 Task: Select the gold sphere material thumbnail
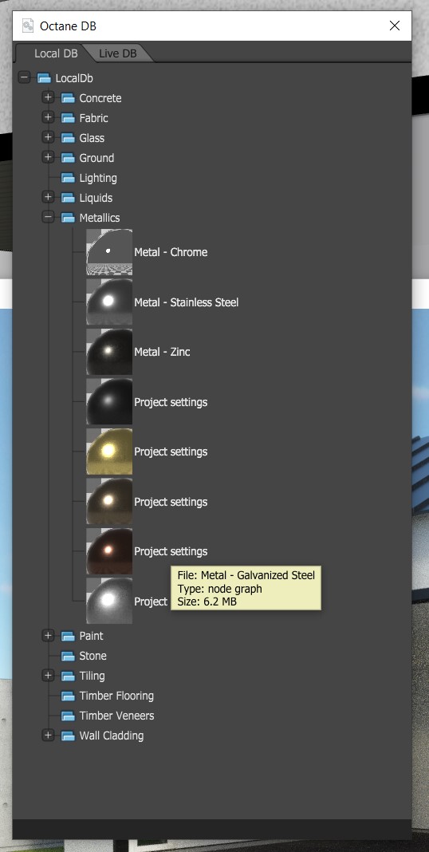pos(109,452)
